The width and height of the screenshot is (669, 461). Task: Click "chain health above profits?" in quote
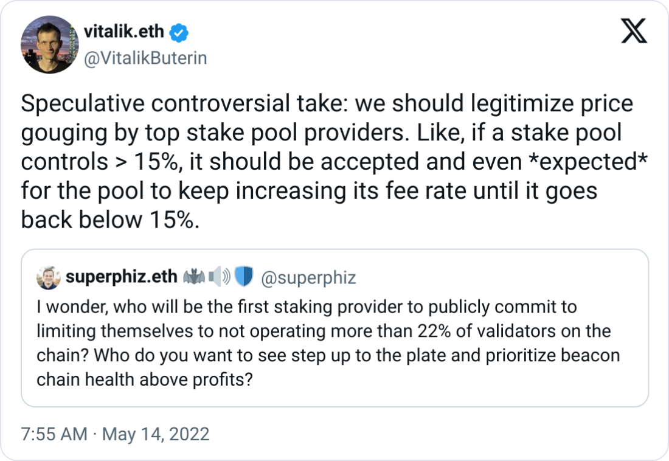[145, 380]
